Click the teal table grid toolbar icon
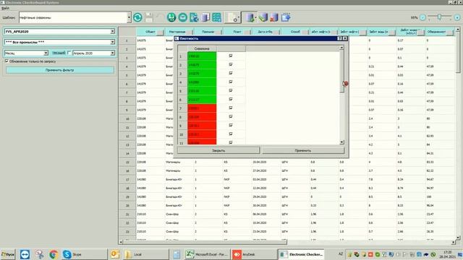The height and width of the screenshot is (260, 463). (x=216, y=17)
